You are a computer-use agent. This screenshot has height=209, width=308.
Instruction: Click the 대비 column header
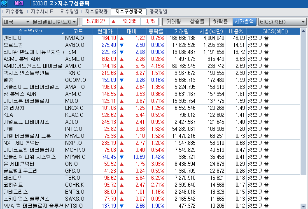(x=132, y=31)
